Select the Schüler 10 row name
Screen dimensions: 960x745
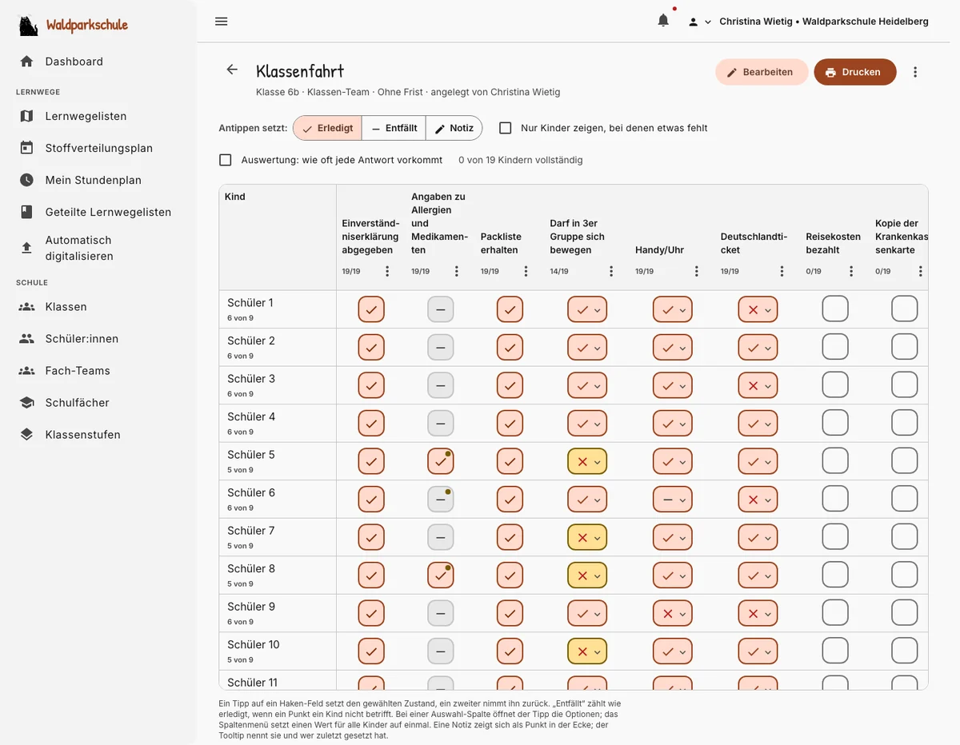click(254, 644)
